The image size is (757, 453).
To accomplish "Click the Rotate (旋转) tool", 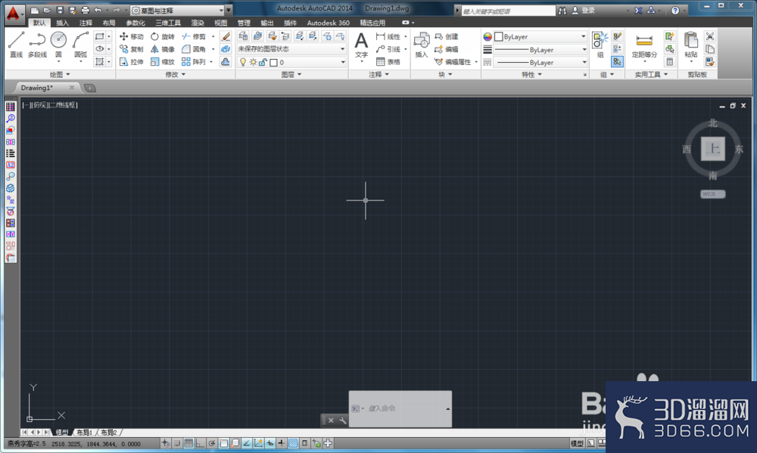I will [x=162, y=36].
